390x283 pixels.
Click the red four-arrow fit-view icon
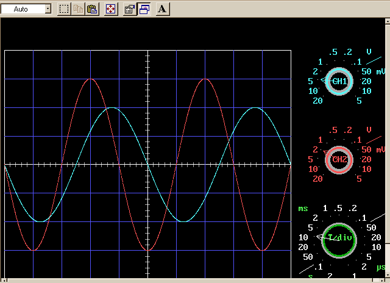[x=110, y=9]
